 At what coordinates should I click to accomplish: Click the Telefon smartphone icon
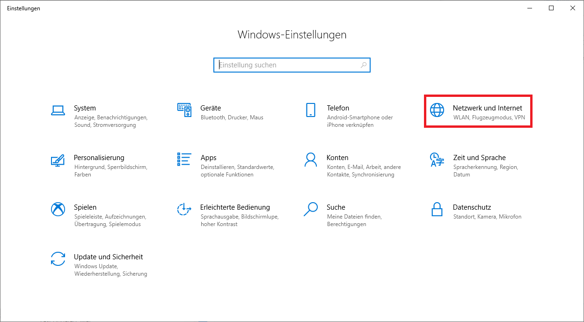(311, 110)
